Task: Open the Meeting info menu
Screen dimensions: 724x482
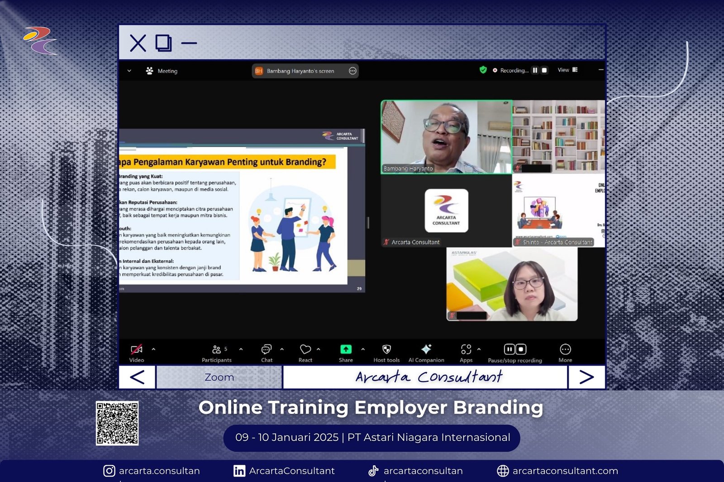Action: click(x=162, y=71)
